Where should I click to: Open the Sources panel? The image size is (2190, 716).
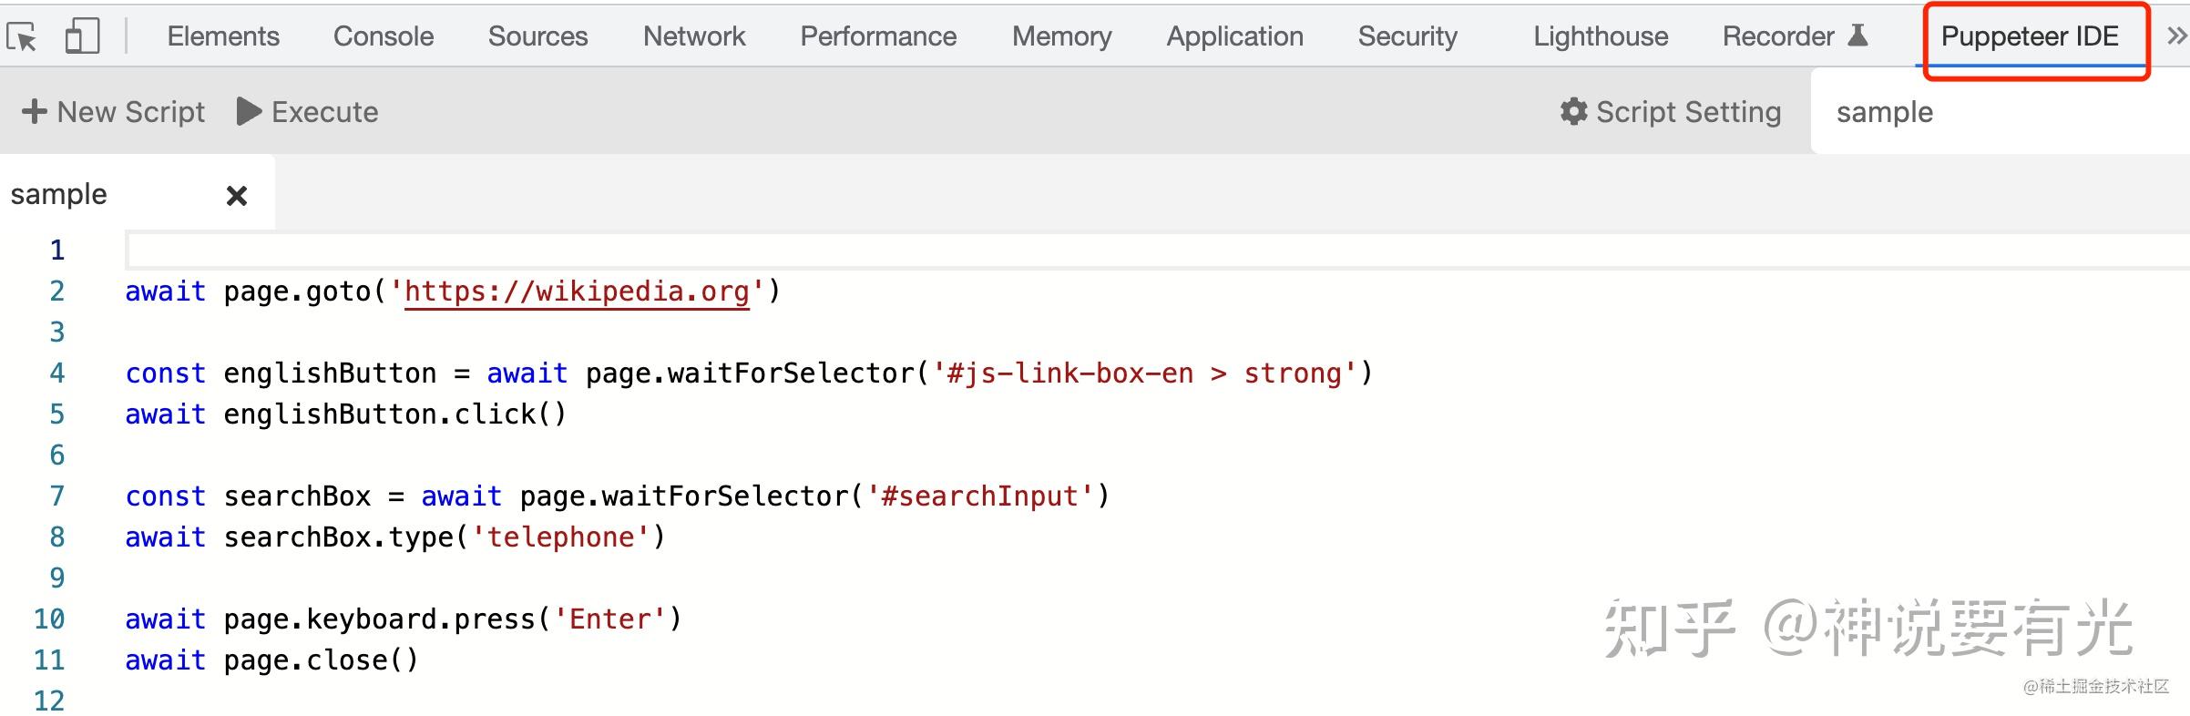(537, 36)
